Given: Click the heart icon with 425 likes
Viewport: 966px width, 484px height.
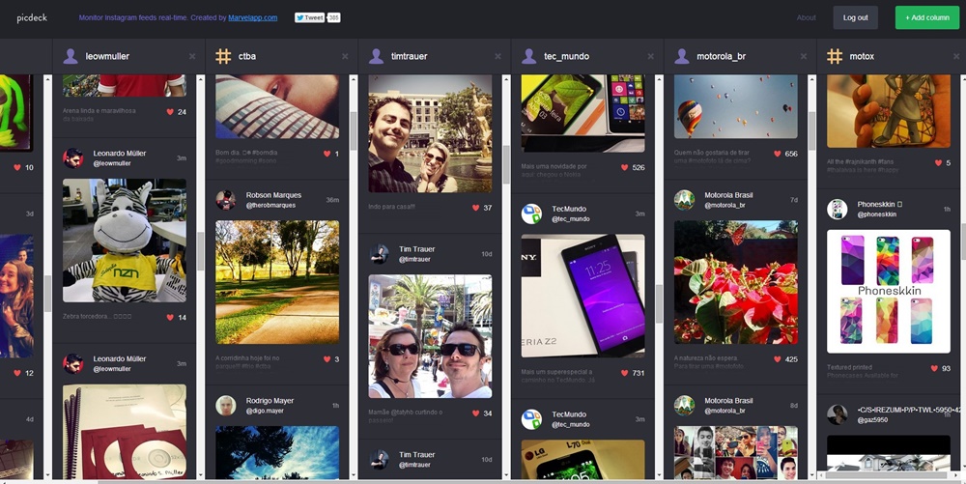Looking at the screenshot, I should click(777, 359).
